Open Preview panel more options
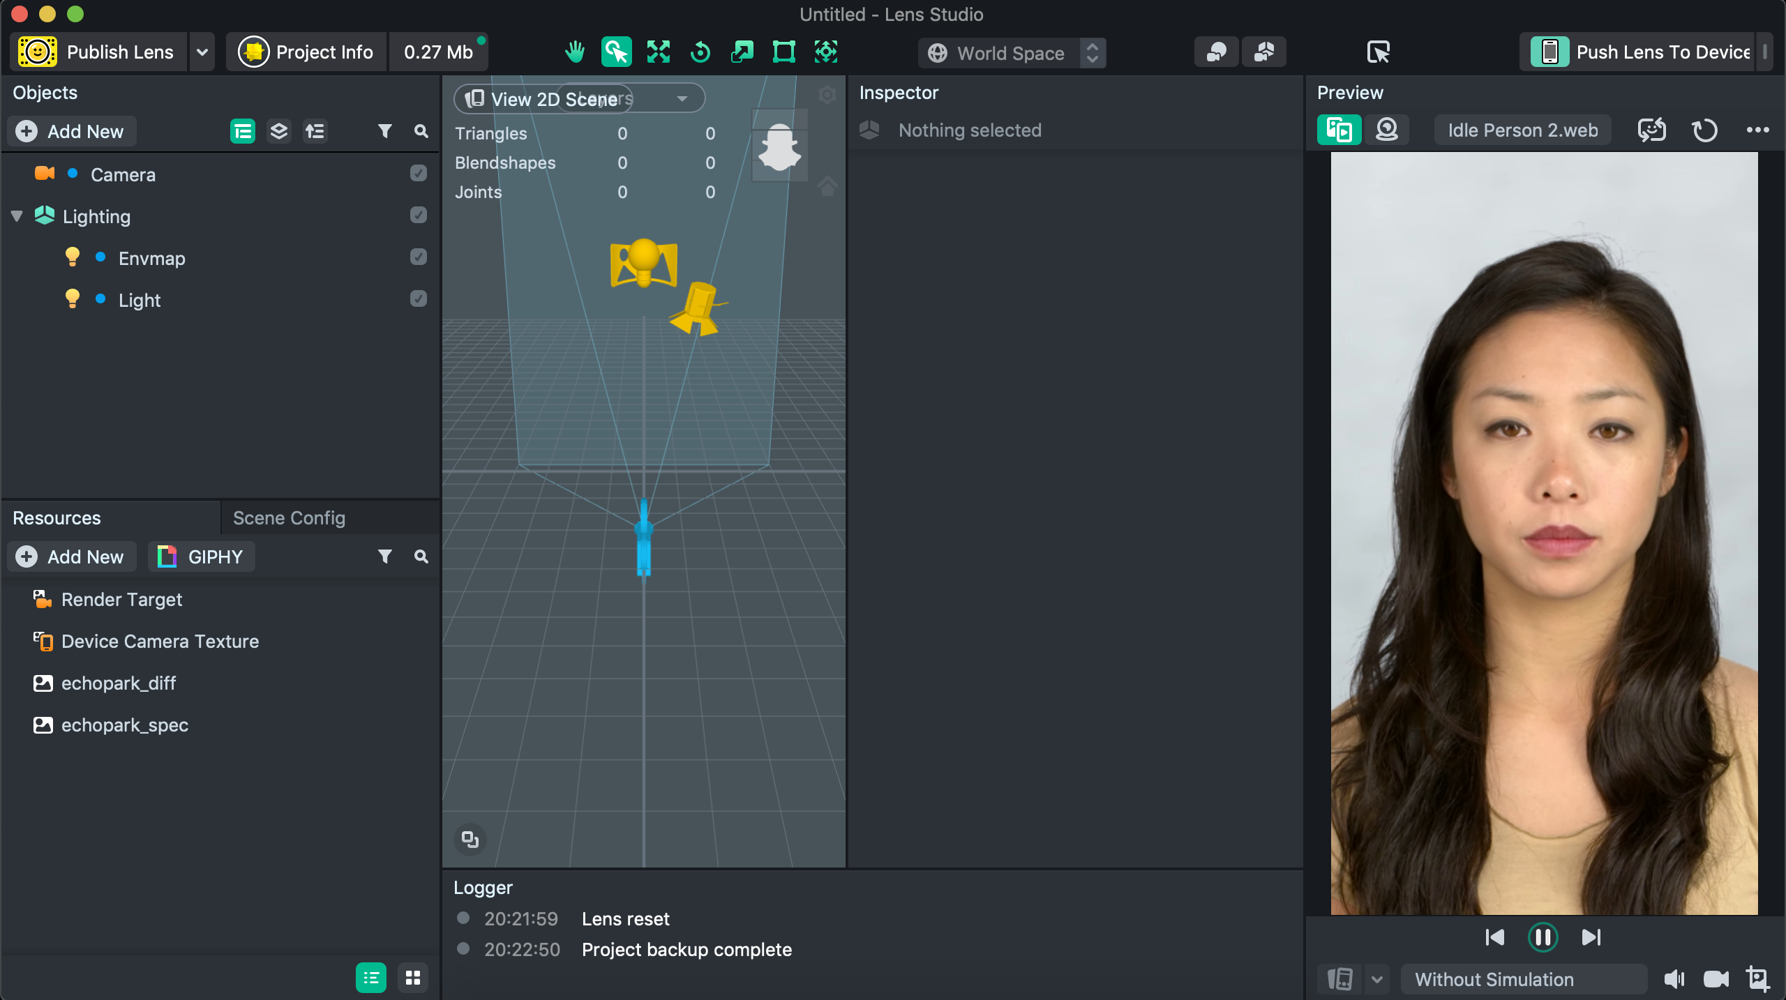Screen dimensions: 1786x1000 coord(1758,130)
